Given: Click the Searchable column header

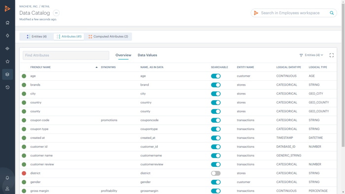Looking at the screenshot, I should click(219, 67).
